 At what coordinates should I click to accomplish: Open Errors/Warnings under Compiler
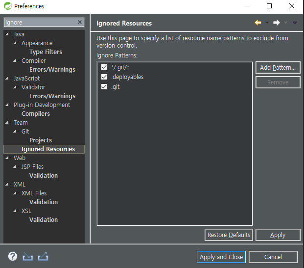pyautogui.click(x=52, y=70)
